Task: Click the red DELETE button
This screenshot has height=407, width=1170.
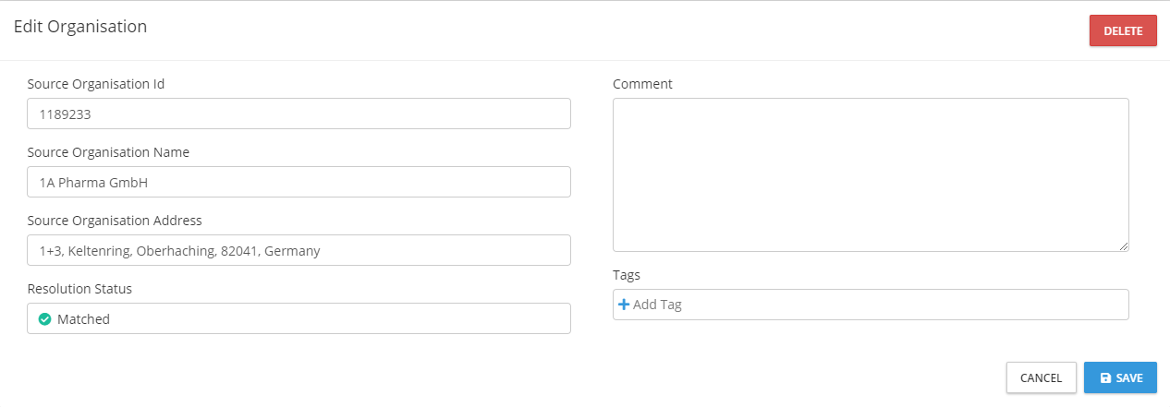Action: click(1122, 30)
